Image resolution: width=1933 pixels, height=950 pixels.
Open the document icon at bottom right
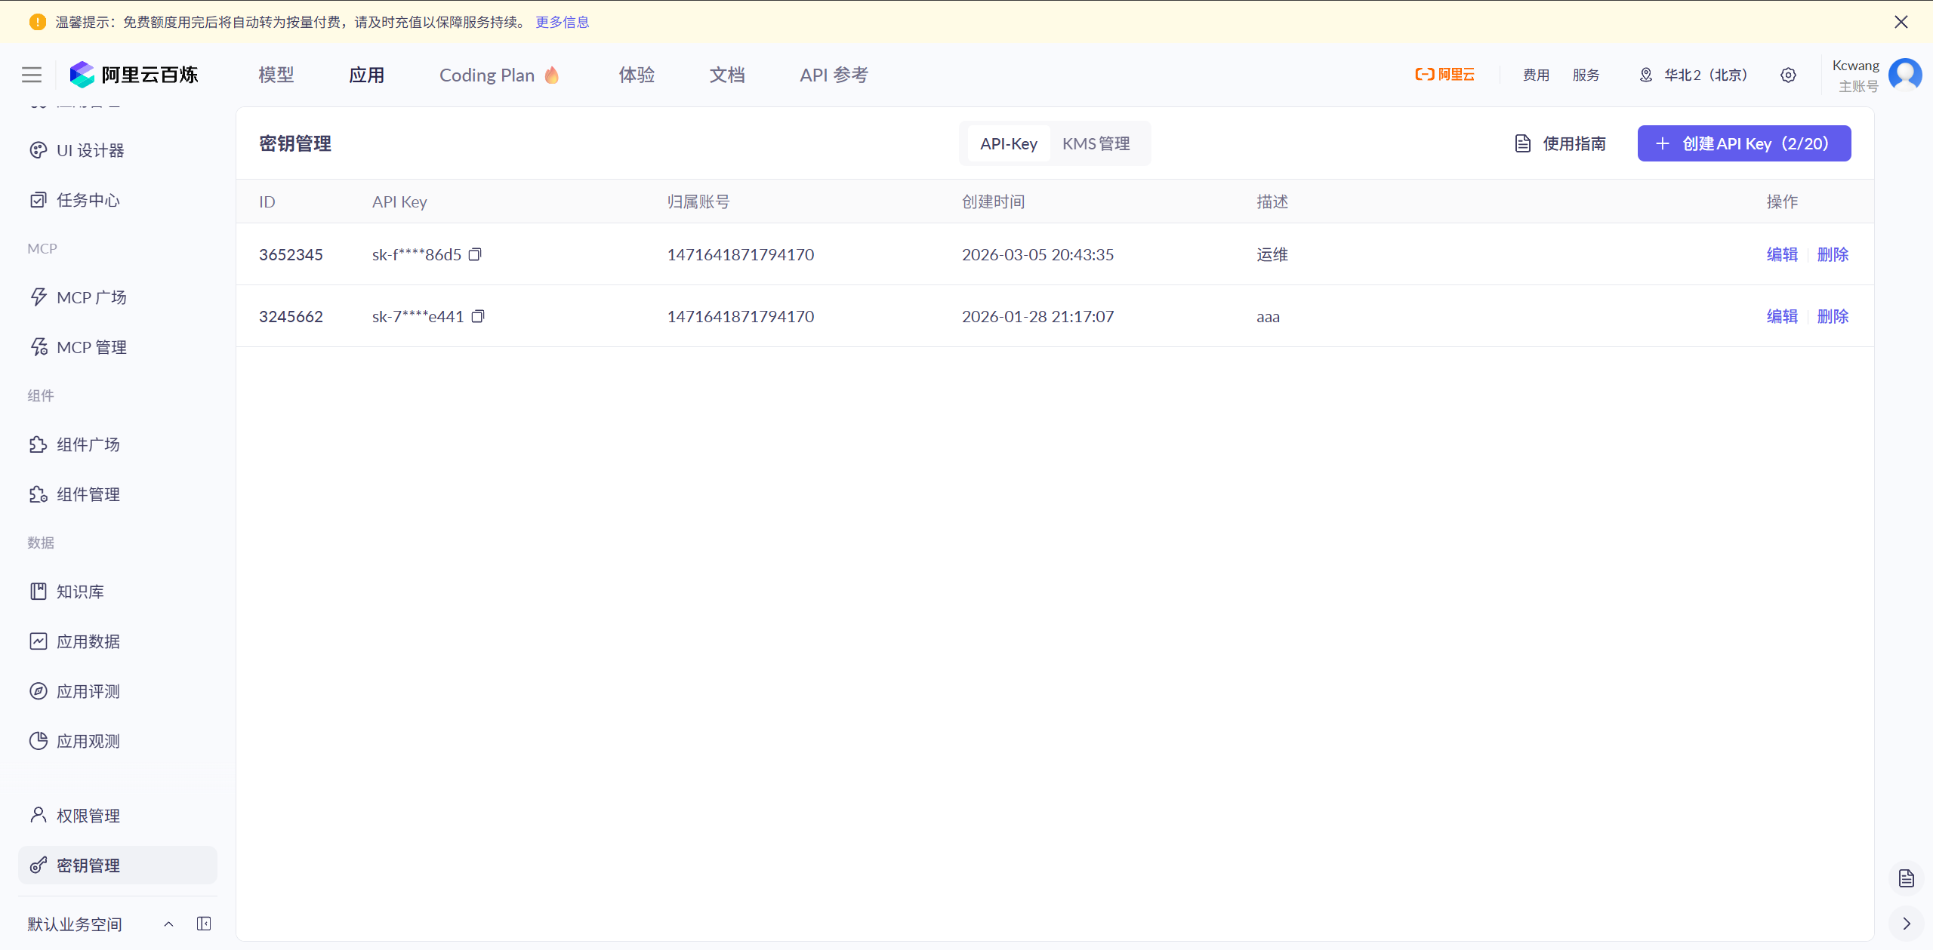pyautogui.click(x=1907, y=878)
